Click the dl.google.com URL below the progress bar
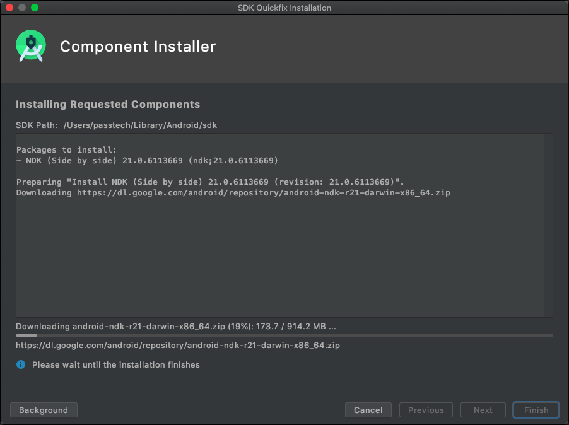The image size is (569, 425). pyautogui.click(x=178, y=345)
